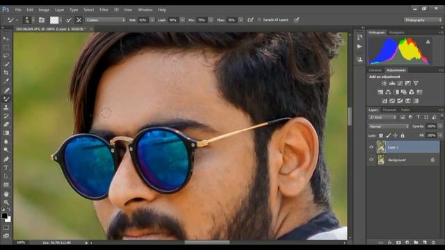
Task: Switch to the Channels tab
Action: (x=389, y=110)
